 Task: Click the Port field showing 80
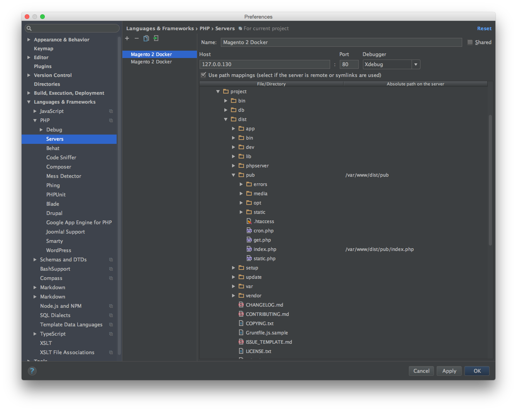(349, 65)
